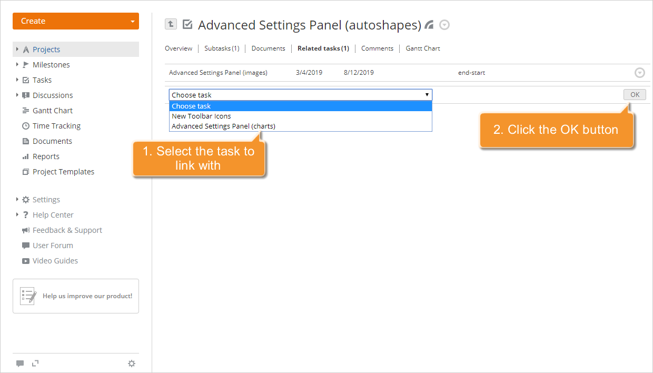
Task: Open the Subtasks (1) tab
Action: click(222, 48)
